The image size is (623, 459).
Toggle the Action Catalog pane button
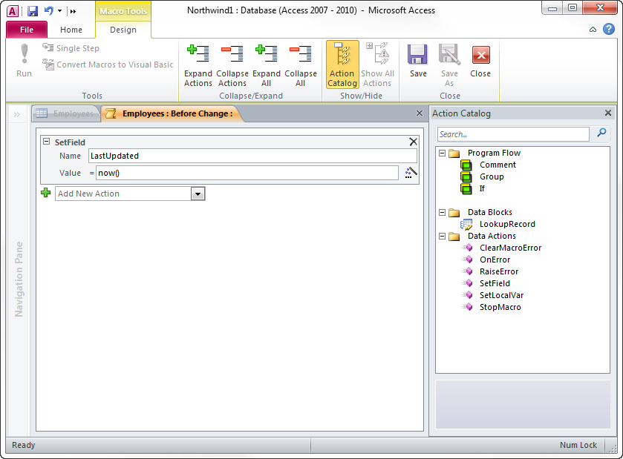pos(342,65)
